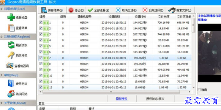The width and height of the screenshot is (221, 110).
Task: Select the 70.65 MB file length cell
Action: point(163,82)
